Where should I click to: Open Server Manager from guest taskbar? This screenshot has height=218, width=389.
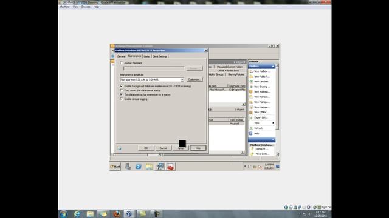pos(128,167)
